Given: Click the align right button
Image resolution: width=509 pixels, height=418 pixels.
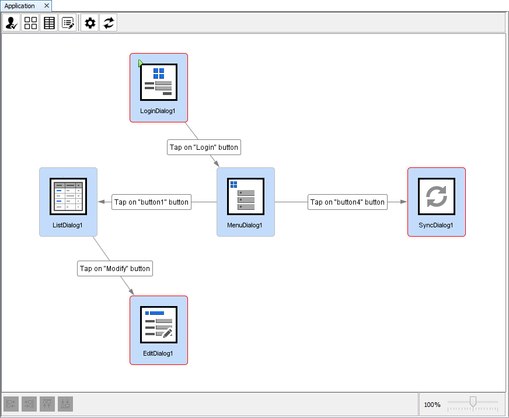Looking at the screenshot, I should pyautogui.click(x=29, y=403).
